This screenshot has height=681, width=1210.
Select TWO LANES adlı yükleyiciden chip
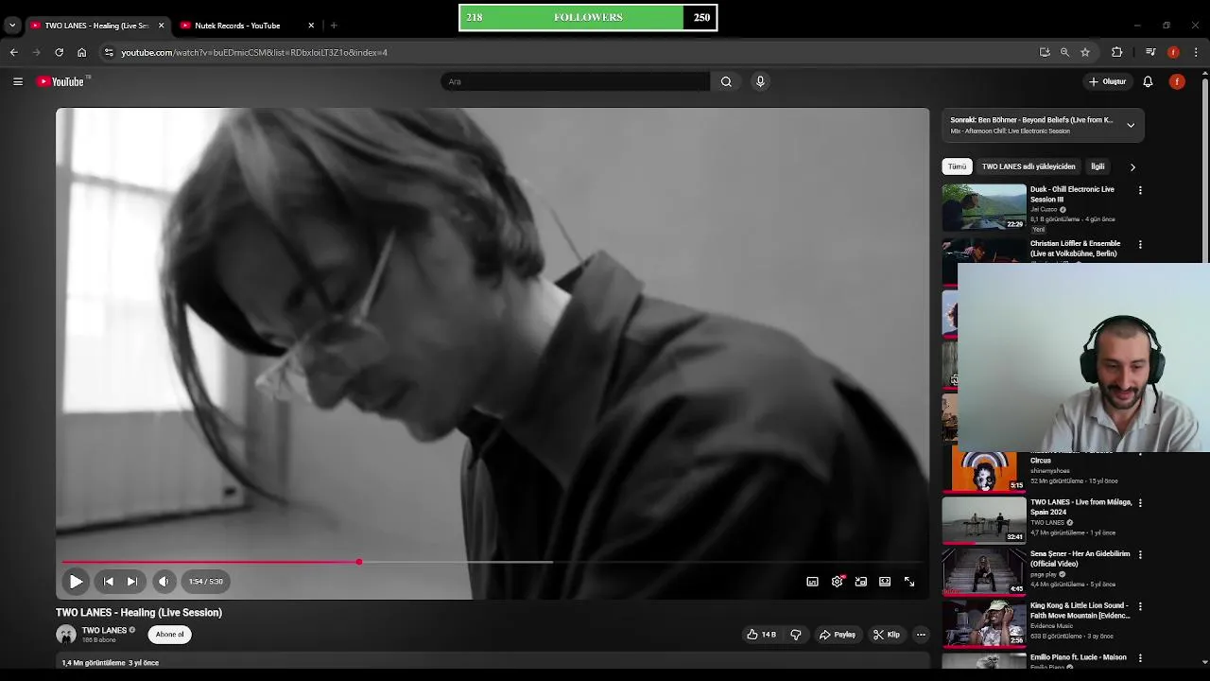click(1028, 166)
